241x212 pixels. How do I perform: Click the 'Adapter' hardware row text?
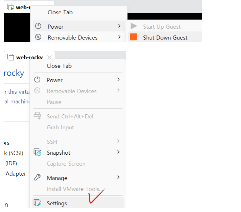(x=16, y=173)
